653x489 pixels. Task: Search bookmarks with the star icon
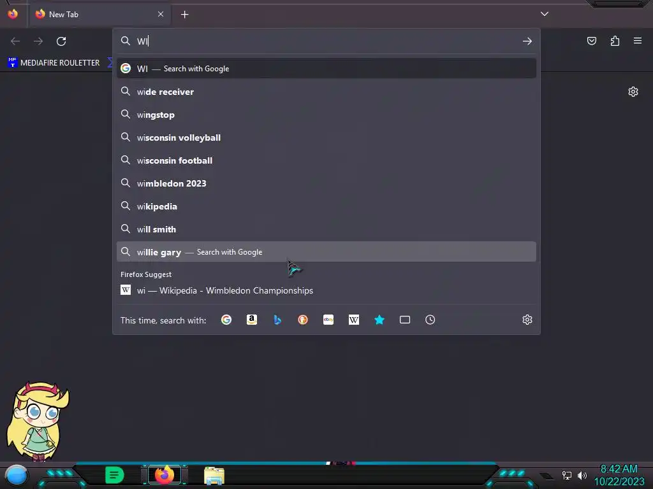click(x=379, y=320)
